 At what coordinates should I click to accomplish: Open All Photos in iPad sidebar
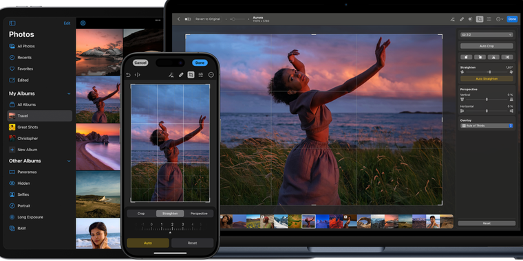coord(39,46)
